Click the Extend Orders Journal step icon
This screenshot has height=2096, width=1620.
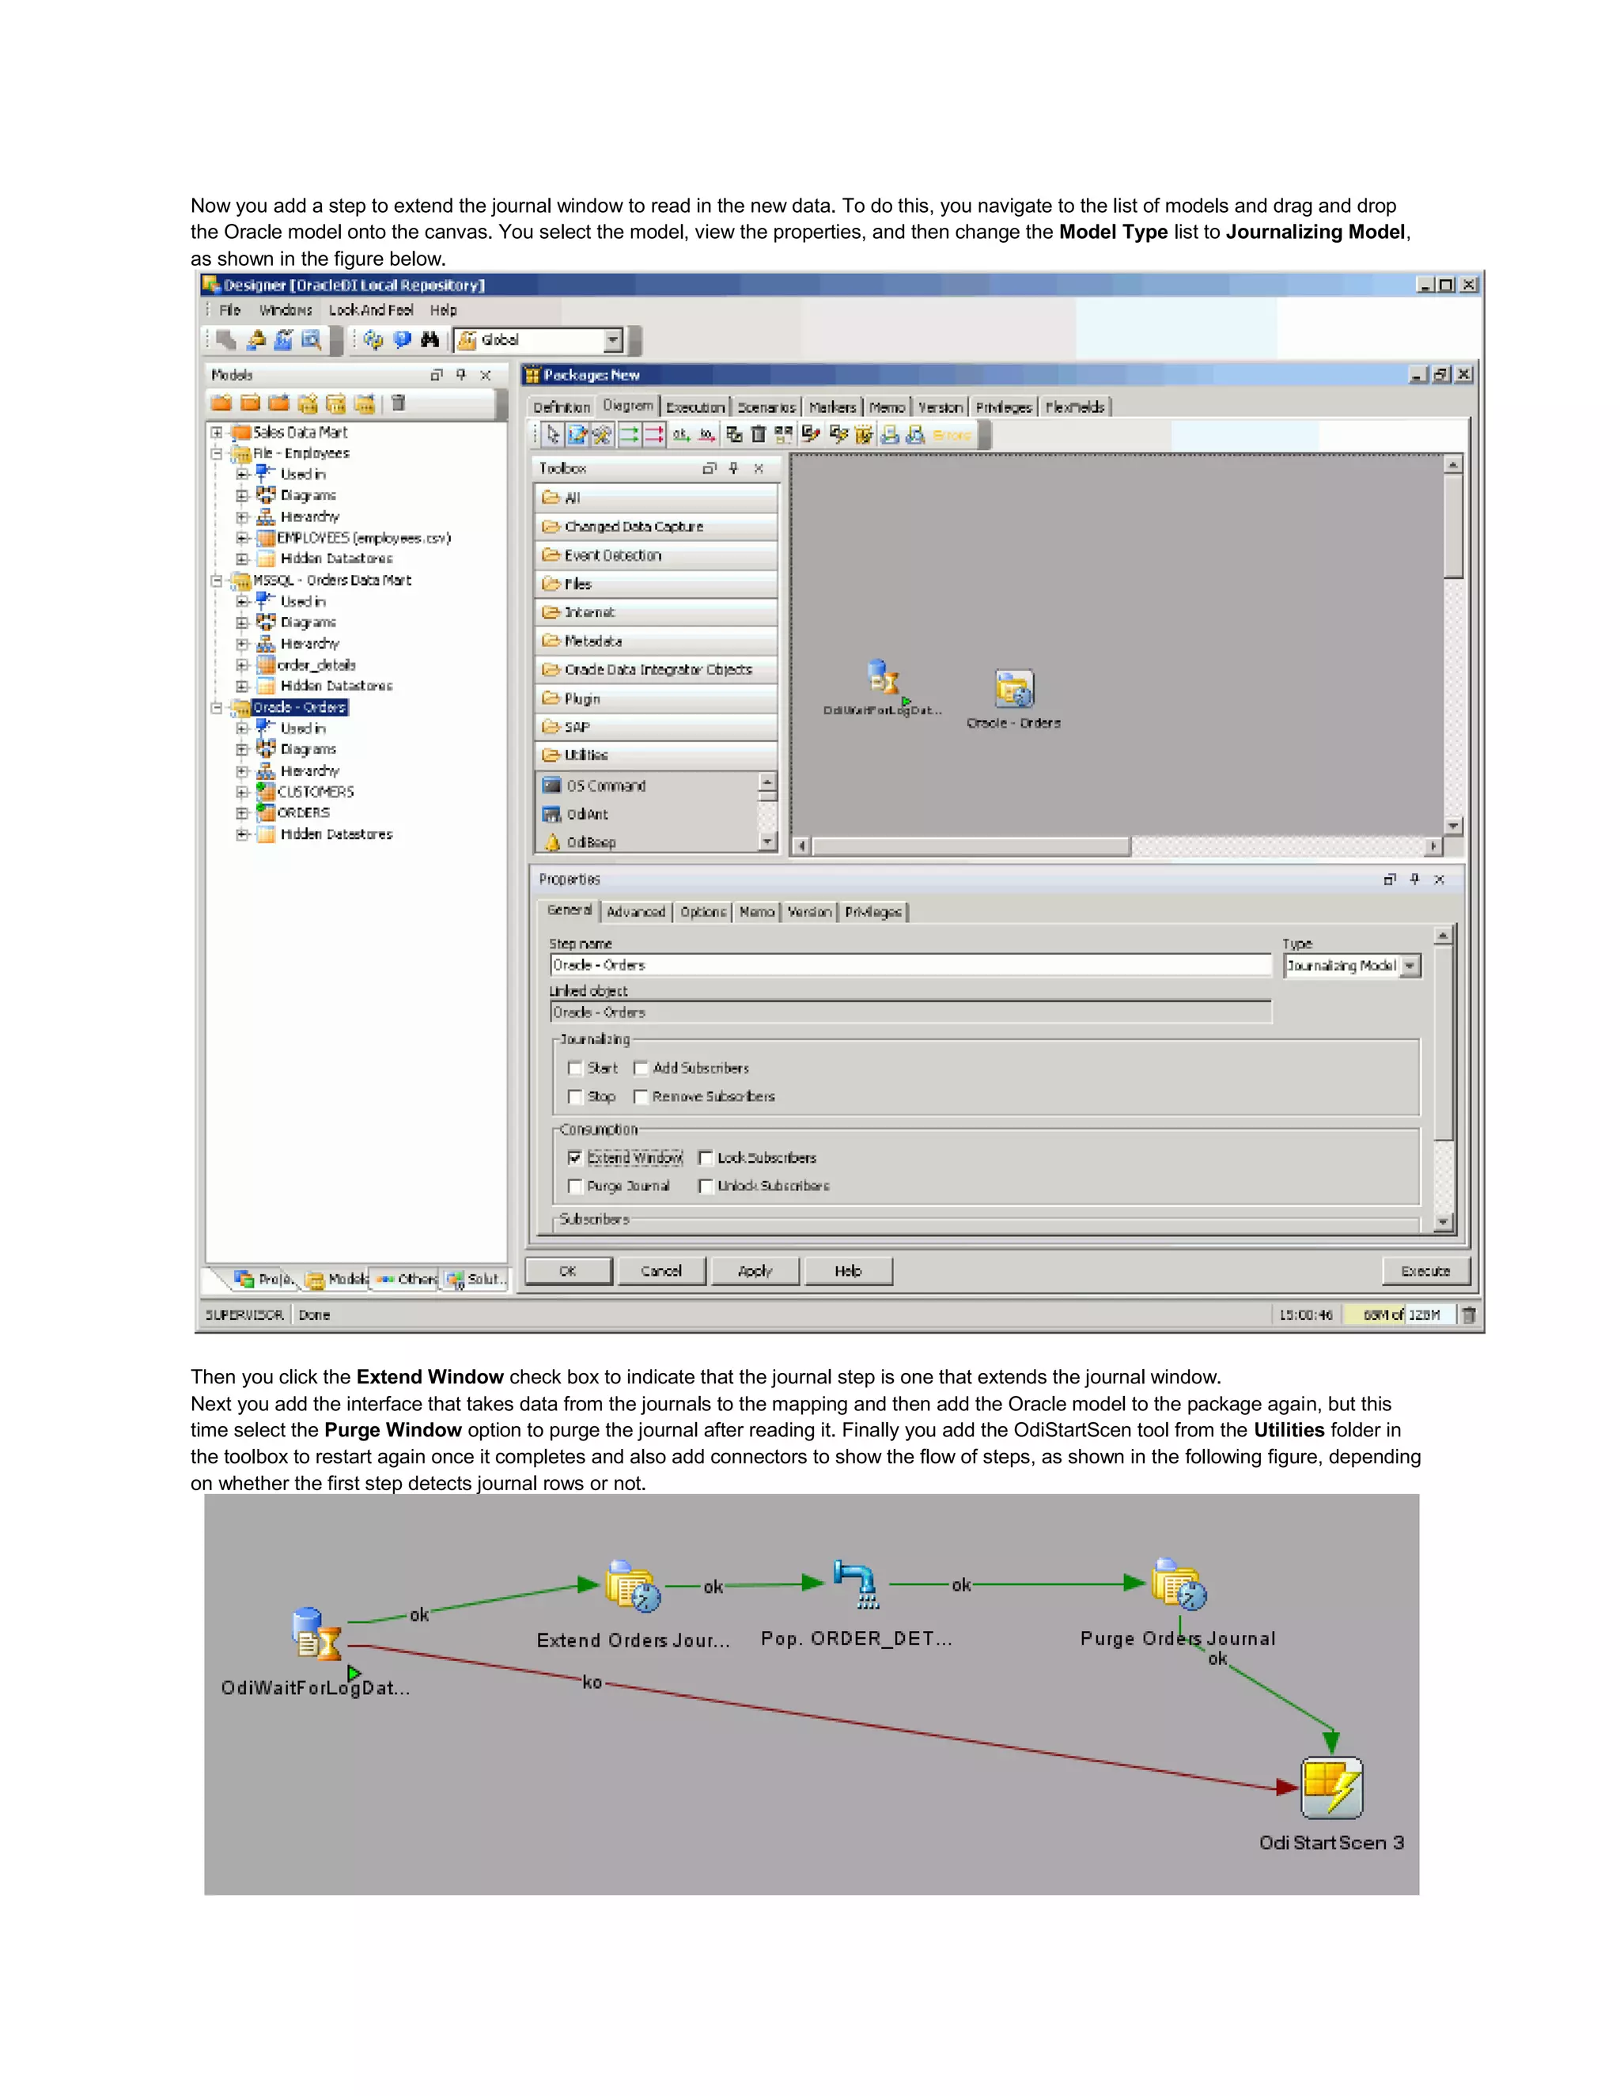click(634, 1585)
